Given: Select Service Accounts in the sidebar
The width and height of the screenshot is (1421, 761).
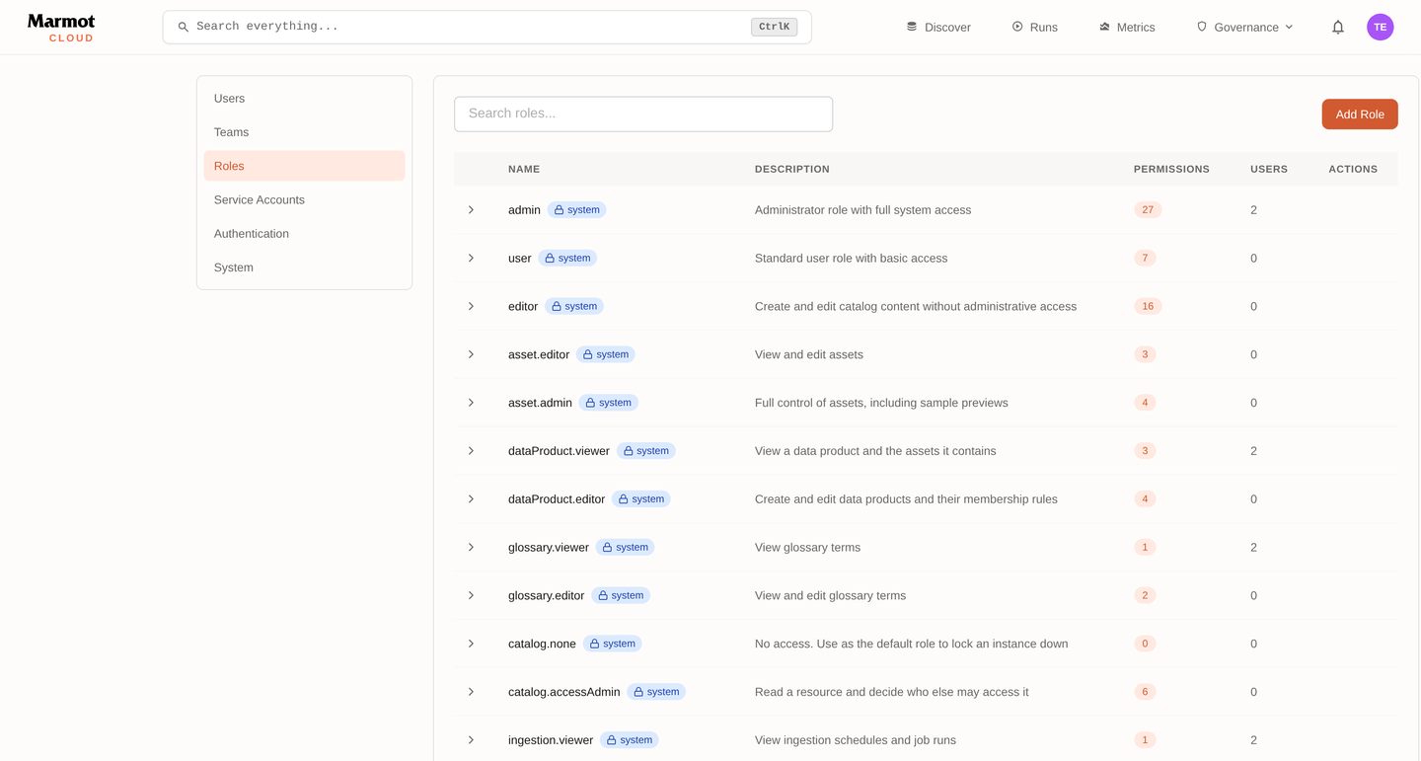Looking at the screenshot, I should pyautogui.click(x=304, y=200).
